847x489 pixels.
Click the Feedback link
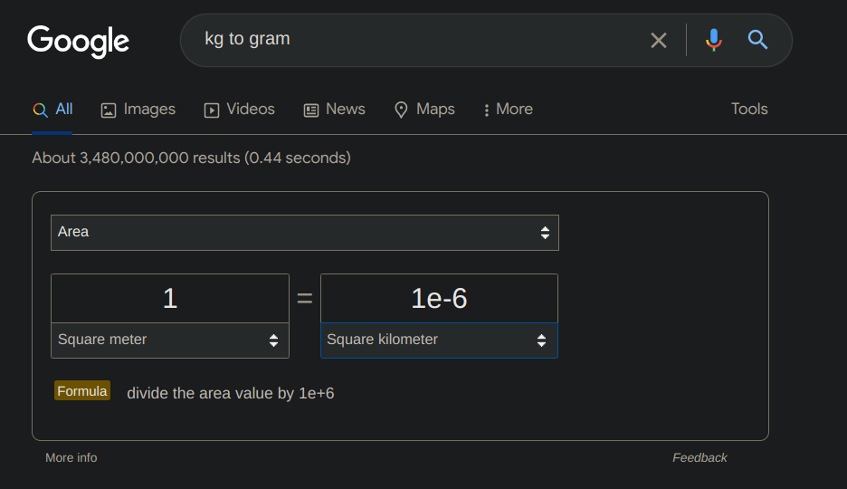[x=699, y=458]
